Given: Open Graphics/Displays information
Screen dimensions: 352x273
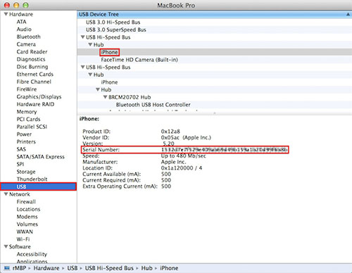Looking at the screenshot, I should (39, 96).
